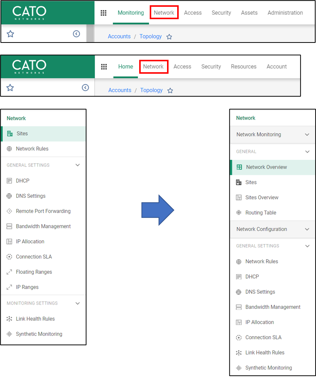Open the Account tab
316x378 pixels.
(x=276, y=67)
